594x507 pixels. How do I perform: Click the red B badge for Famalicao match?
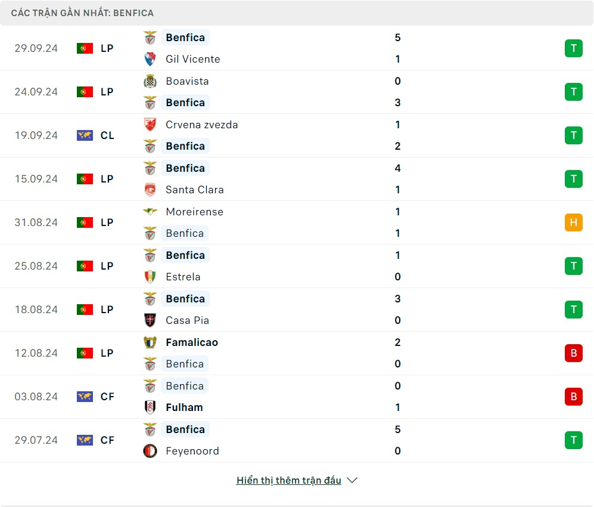click(573, 353)
